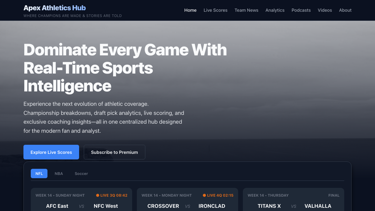
Task: Click the LIVE 4Q 02:15 status indicator
Action: tap(218, 195)
